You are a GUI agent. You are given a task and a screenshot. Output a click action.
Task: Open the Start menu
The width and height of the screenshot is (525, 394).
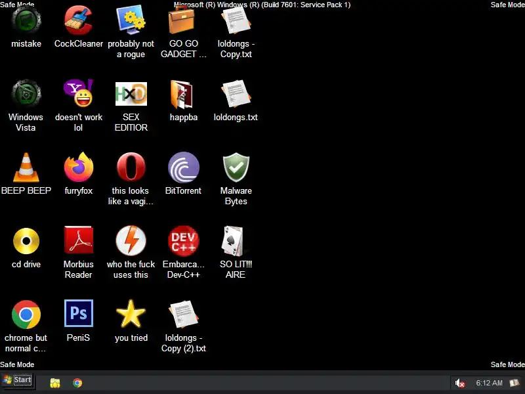coord(17,380)
